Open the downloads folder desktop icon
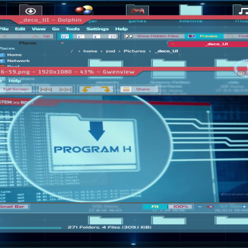Image resolution: width=248 pixels, height=248 pixels. point(30,11)
